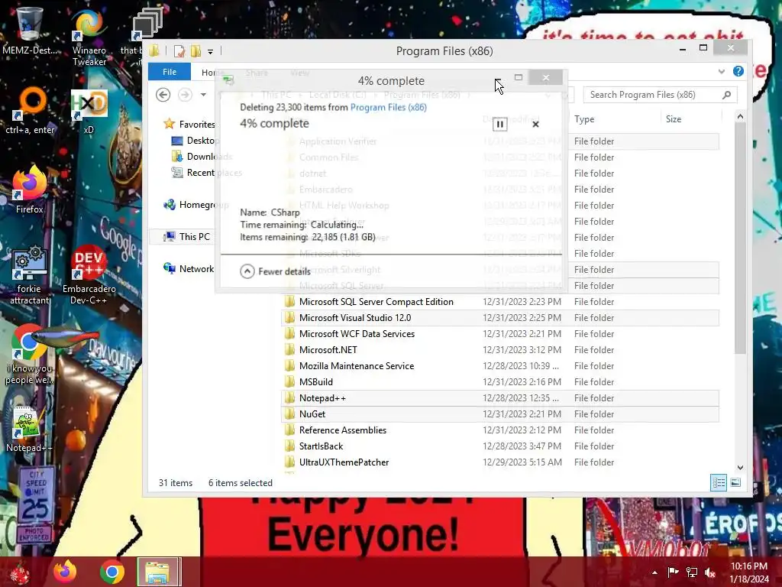Select the StartIsBack folder
Viewport: 782px width, 587px height.
(500, 446)
